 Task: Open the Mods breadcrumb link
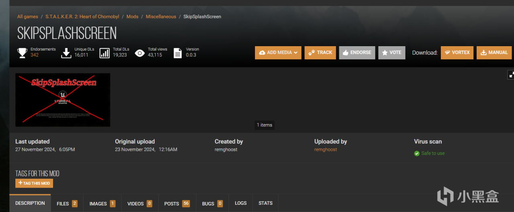[133, 16]
